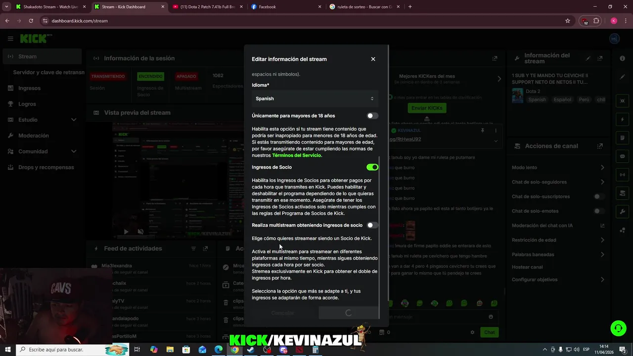This screenshot has width=633, height=356.
Task: Switch to ruleta de sorteo search tab
Action: pos(364,7)
